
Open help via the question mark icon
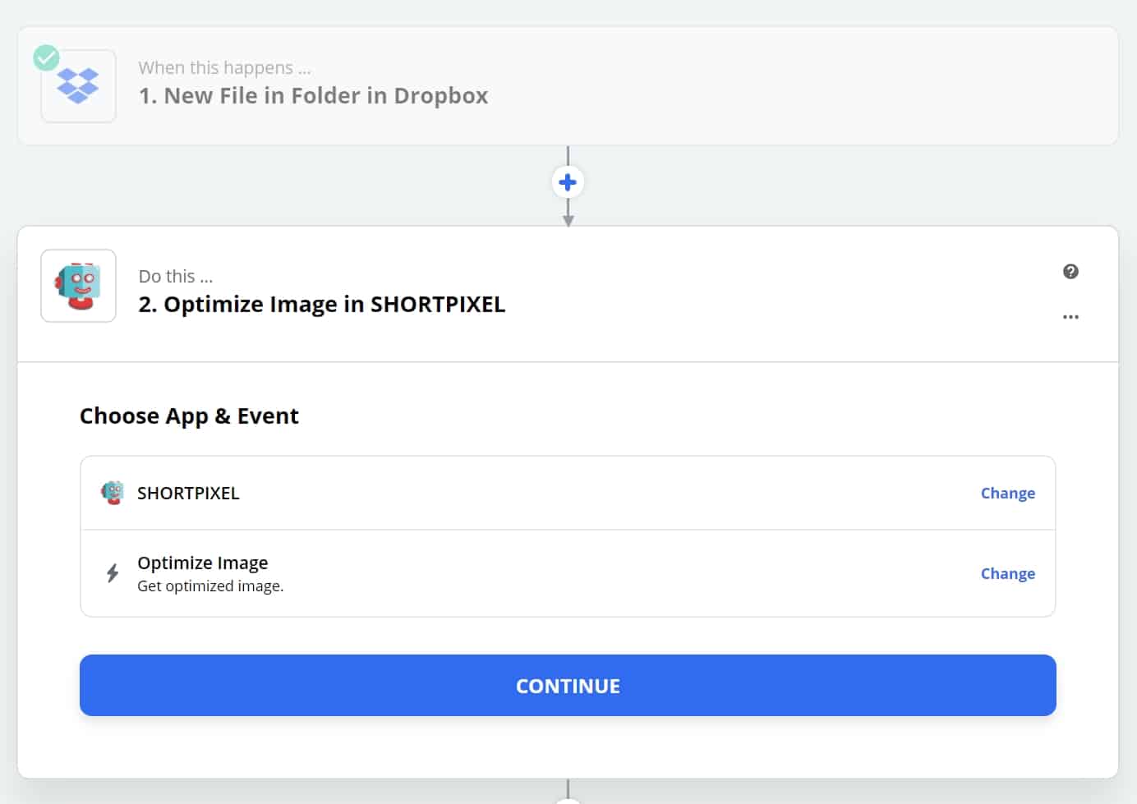click(1070, 272)
